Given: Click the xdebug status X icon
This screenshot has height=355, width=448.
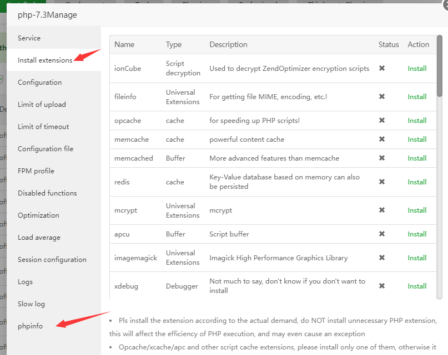Looking at the screenshot, I should point(382,286).
